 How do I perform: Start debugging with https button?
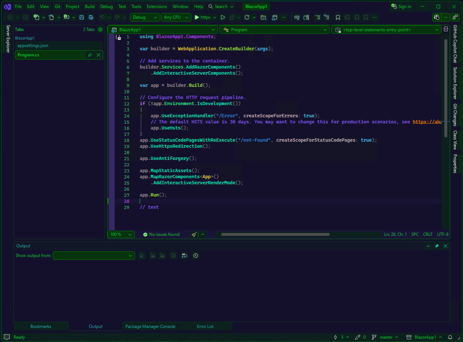click(203, 17)
